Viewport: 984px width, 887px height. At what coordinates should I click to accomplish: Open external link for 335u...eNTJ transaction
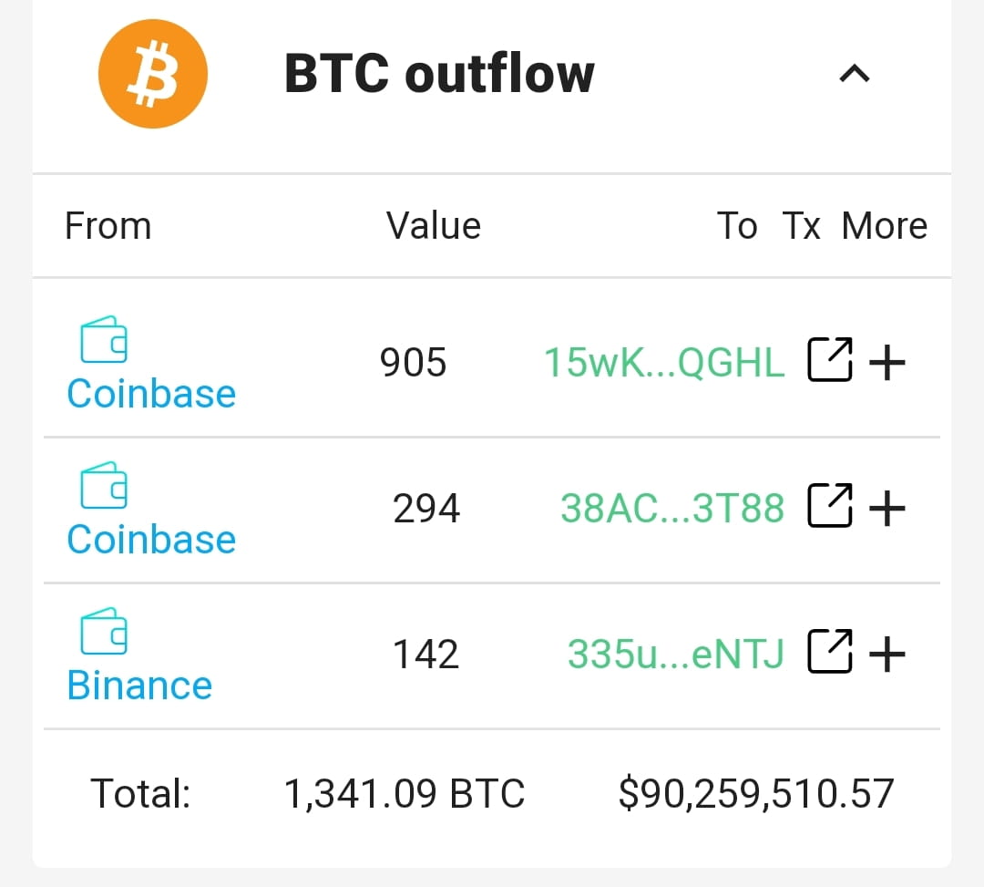829,653
